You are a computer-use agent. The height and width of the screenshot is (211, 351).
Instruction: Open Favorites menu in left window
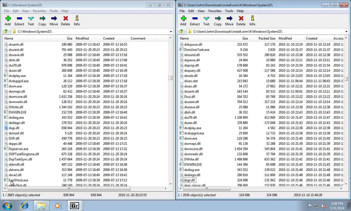39,11
